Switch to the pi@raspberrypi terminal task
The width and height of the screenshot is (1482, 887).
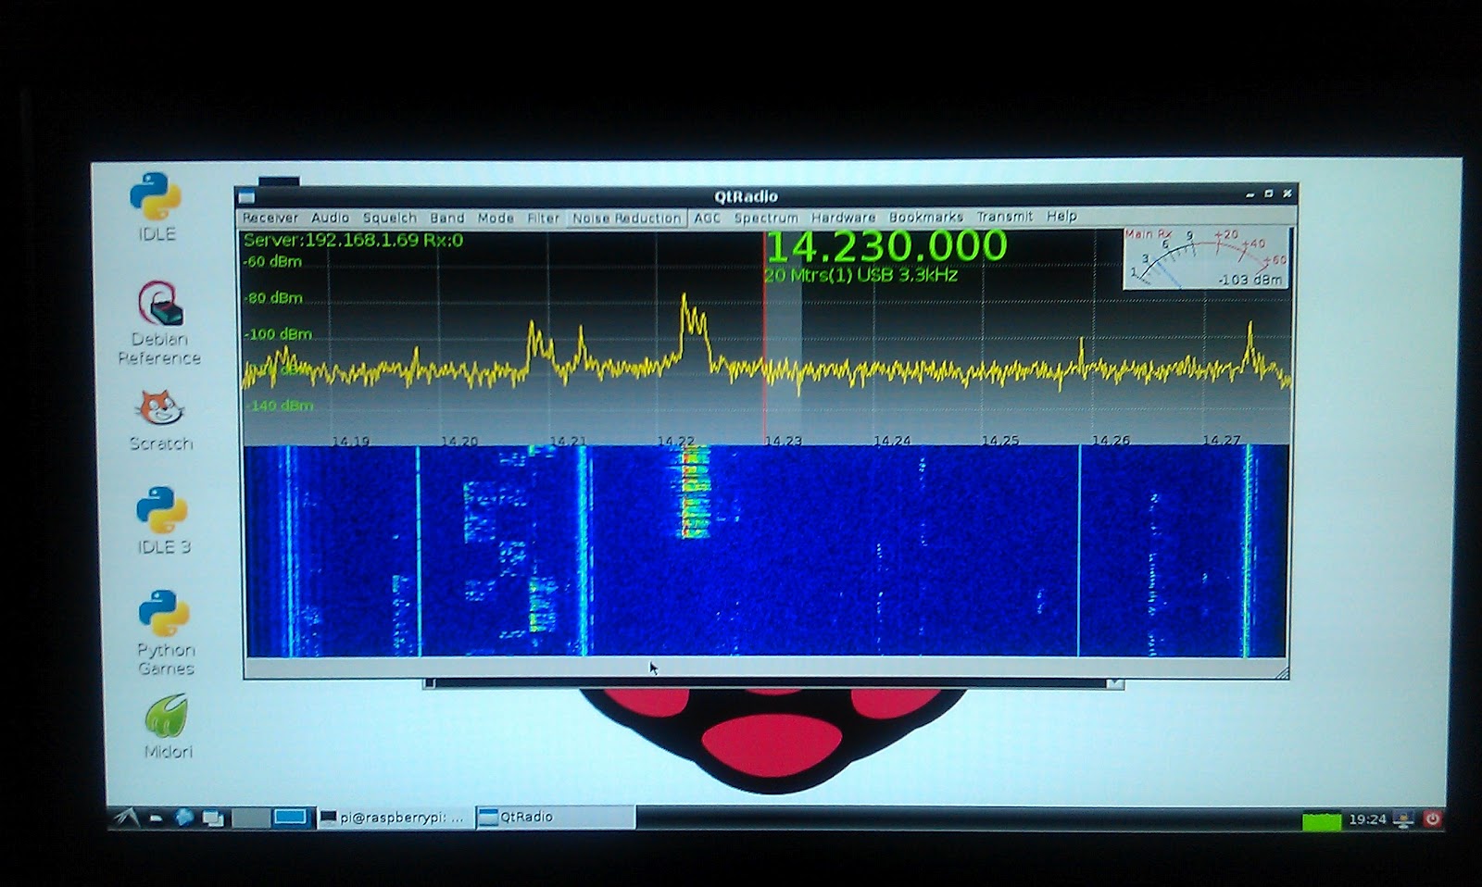coord(394,818)
